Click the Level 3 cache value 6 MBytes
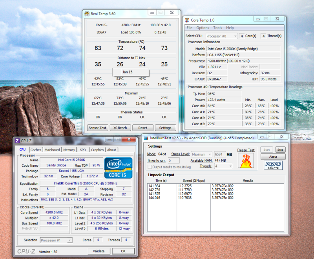The height and width of the screenshot is (259, 314). 102,228
